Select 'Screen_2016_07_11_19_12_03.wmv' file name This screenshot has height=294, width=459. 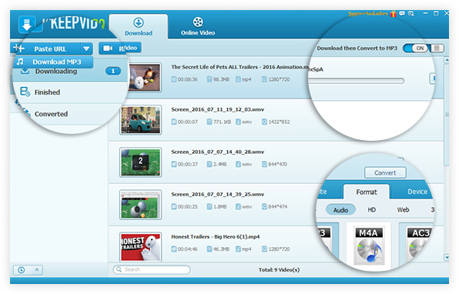217,109
